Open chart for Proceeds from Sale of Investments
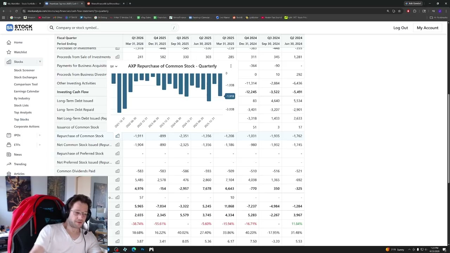 pos(117,57)
